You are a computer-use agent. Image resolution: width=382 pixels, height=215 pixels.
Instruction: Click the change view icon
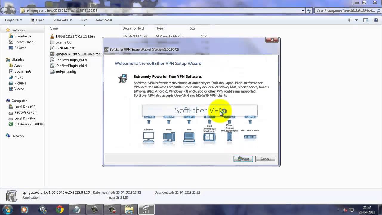(x=351, y=20)
